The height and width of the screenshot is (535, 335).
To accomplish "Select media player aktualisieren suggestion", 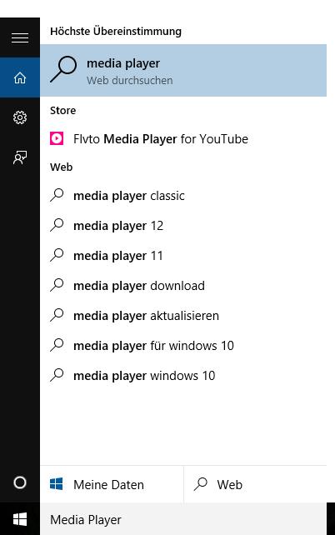I will point(183,316).
